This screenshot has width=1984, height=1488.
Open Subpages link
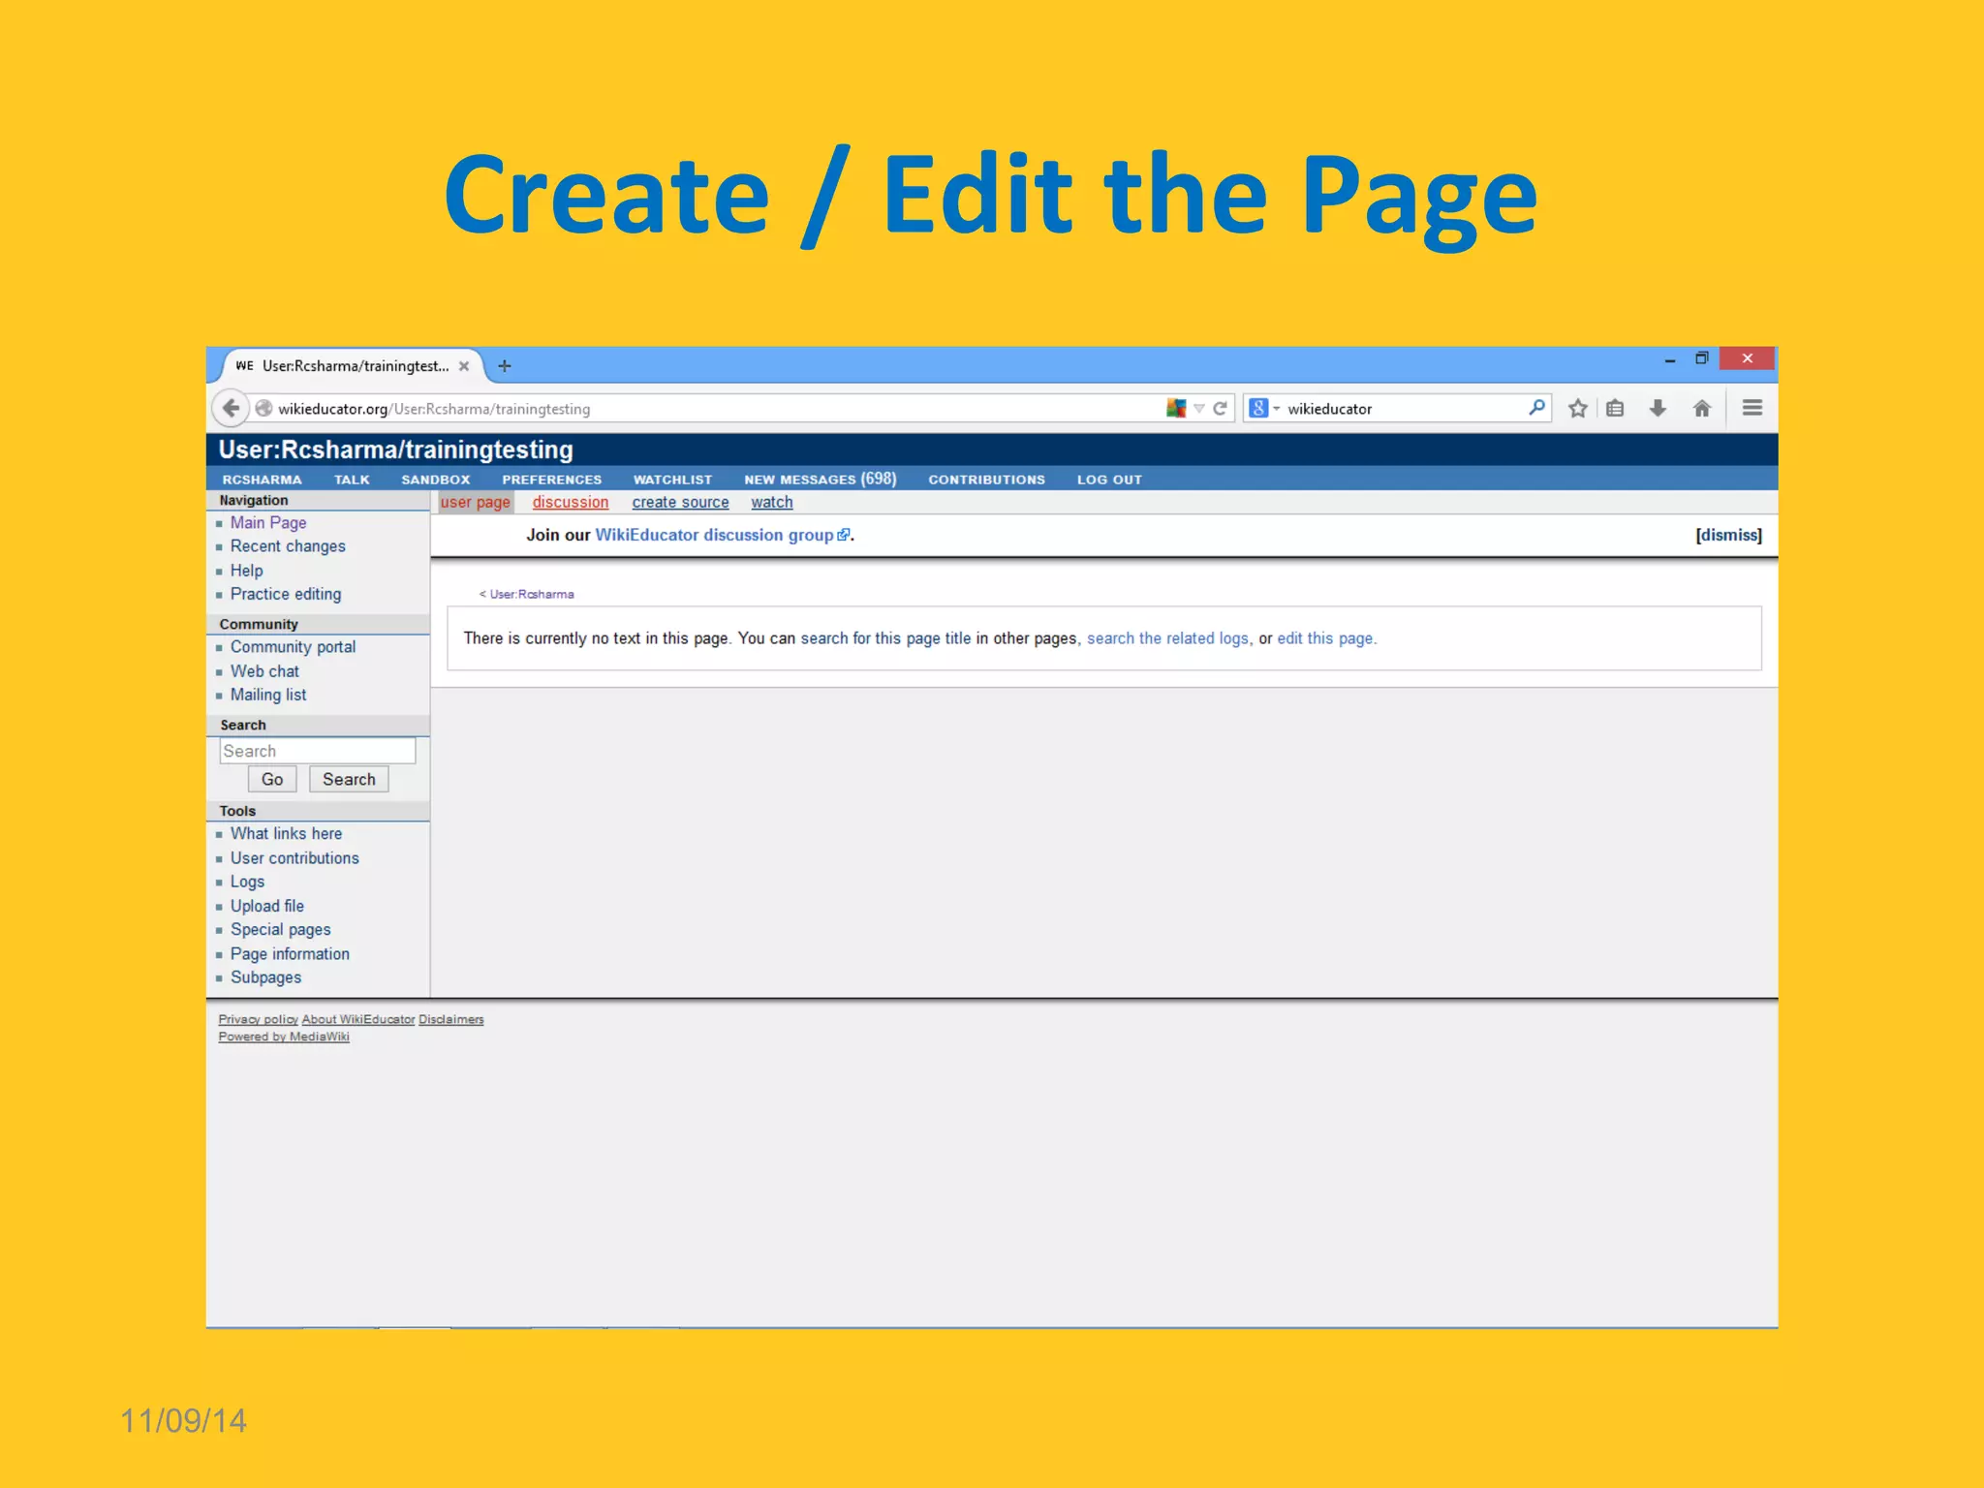(x=265, y=977)
